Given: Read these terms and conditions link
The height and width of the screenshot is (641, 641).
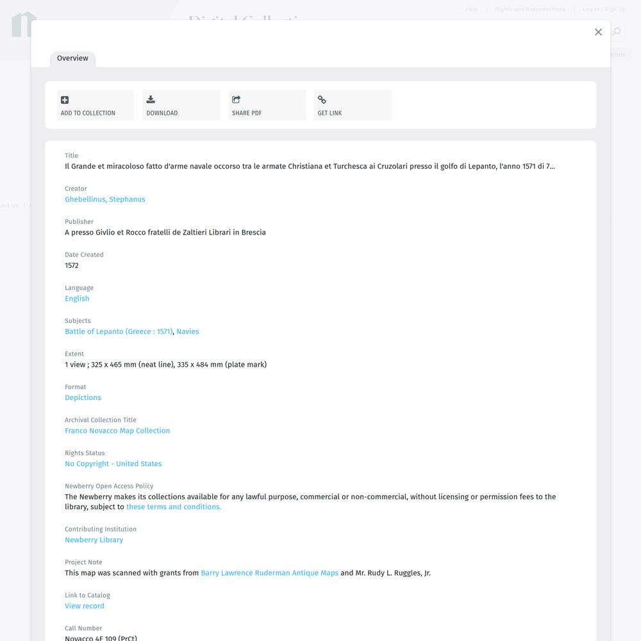Looking at the screenshot, I should click(x=174, y=507).
